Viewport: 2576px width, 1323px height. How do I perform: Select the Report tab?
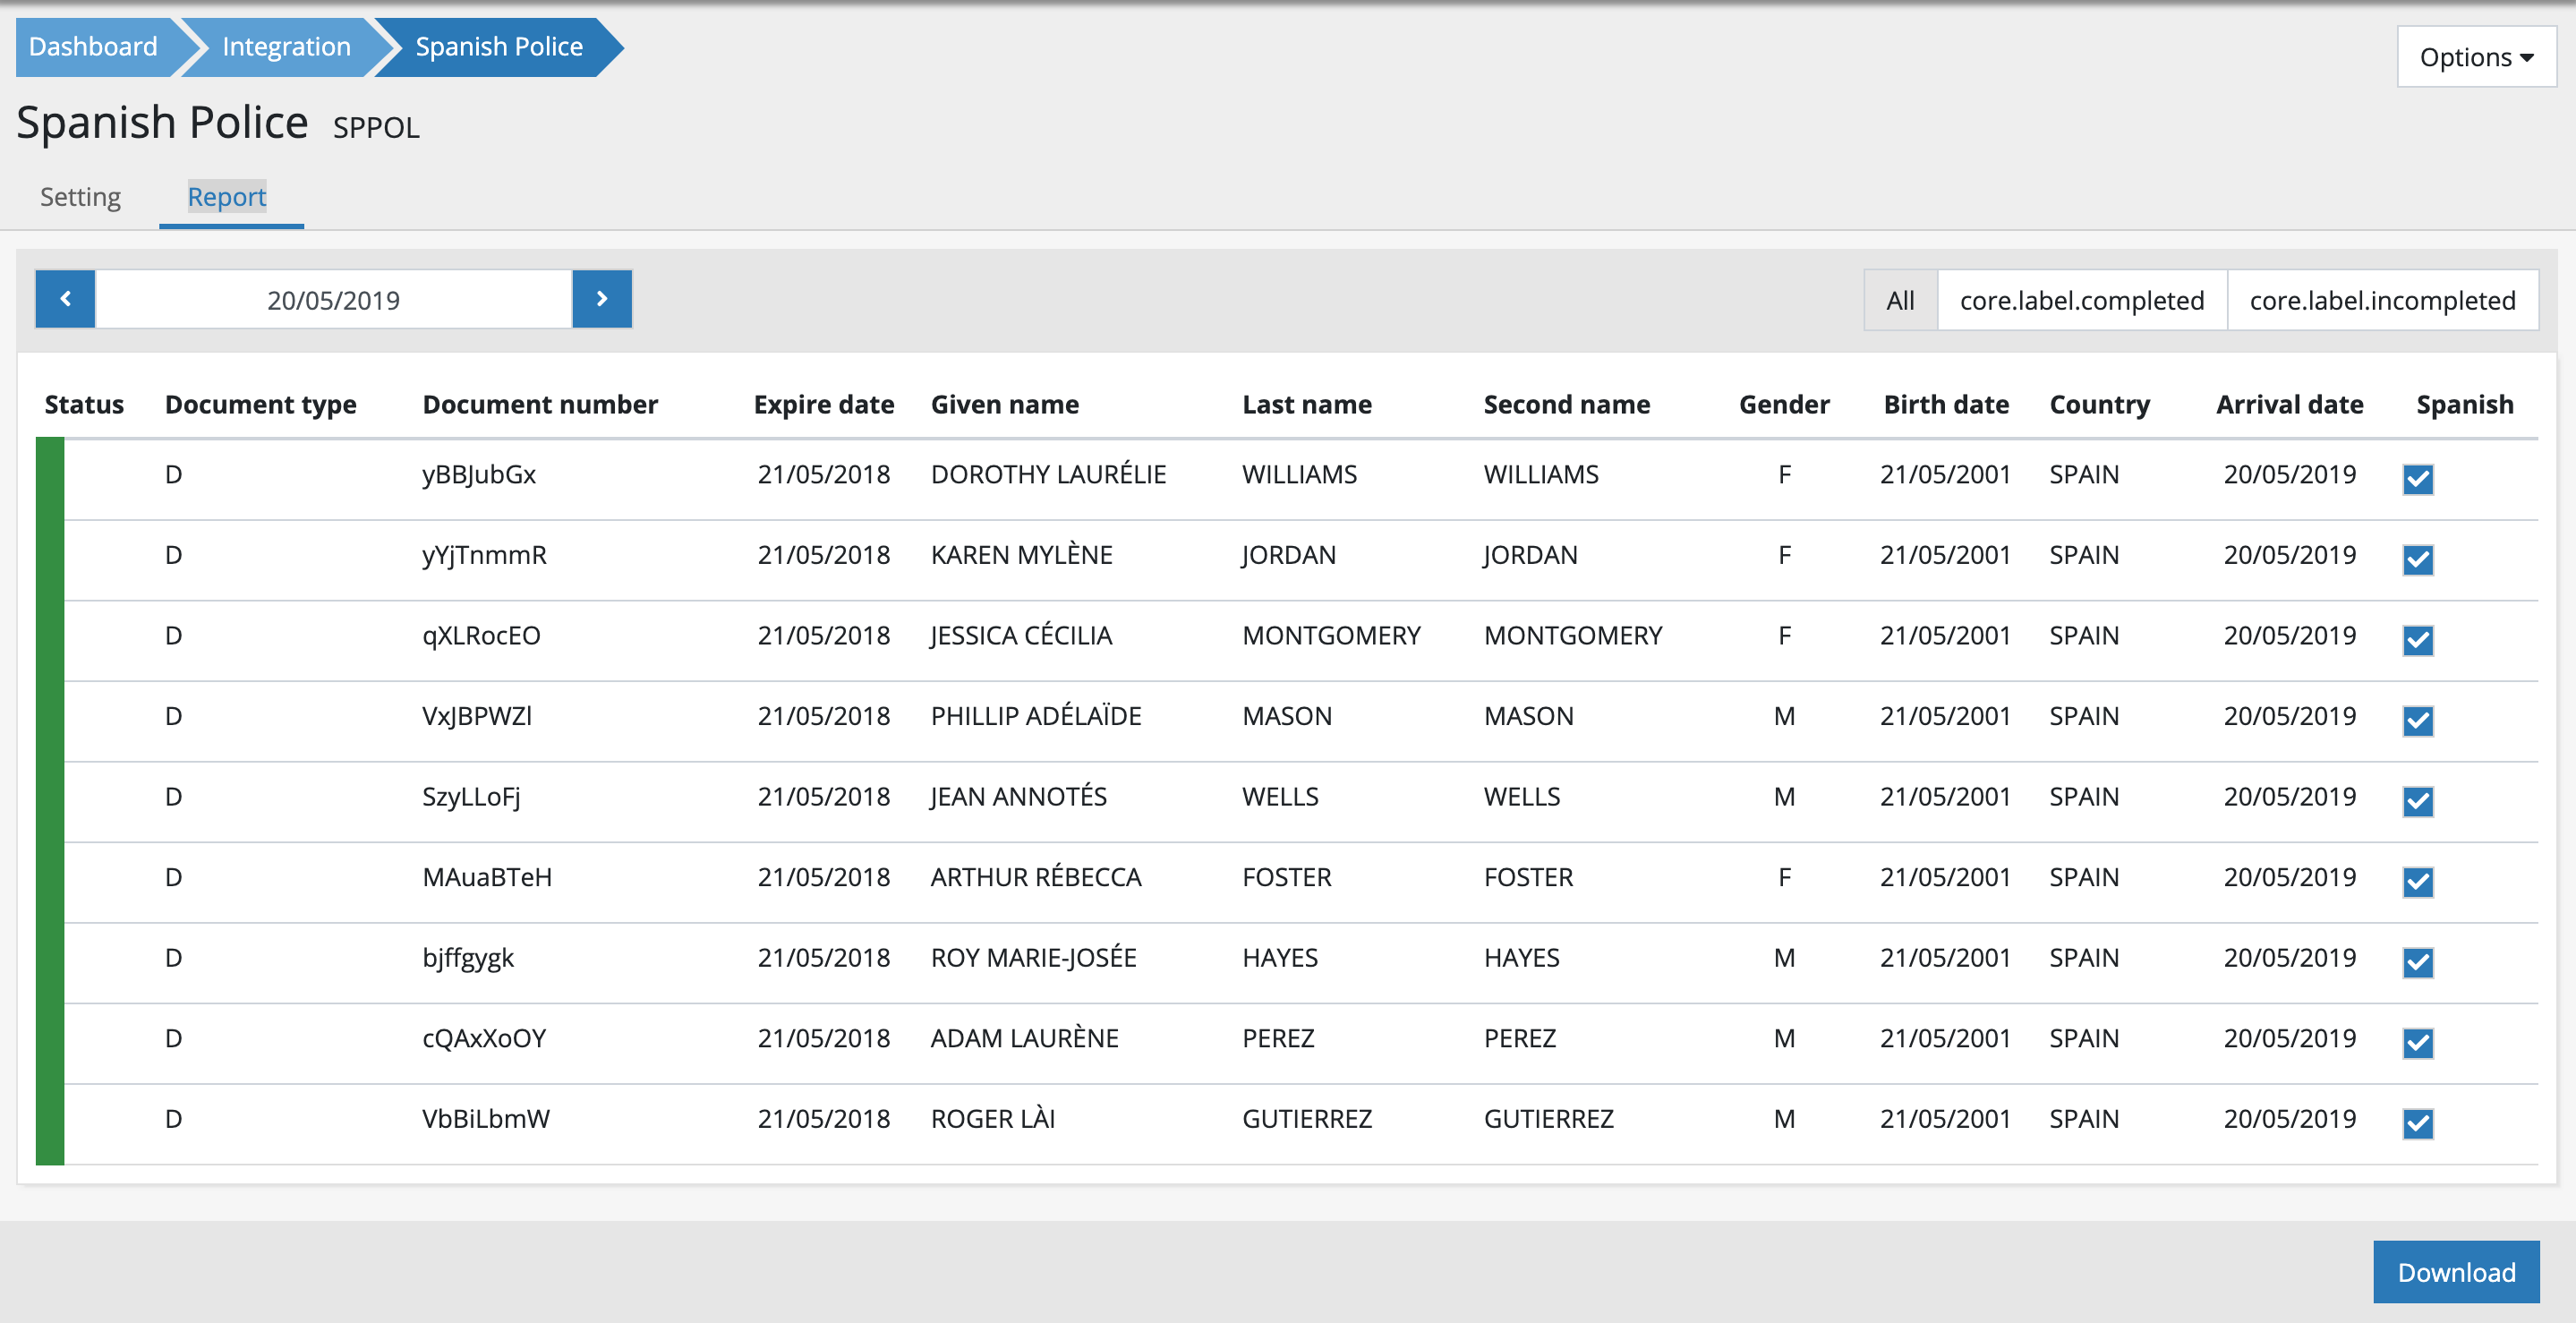tap(227, 197)
